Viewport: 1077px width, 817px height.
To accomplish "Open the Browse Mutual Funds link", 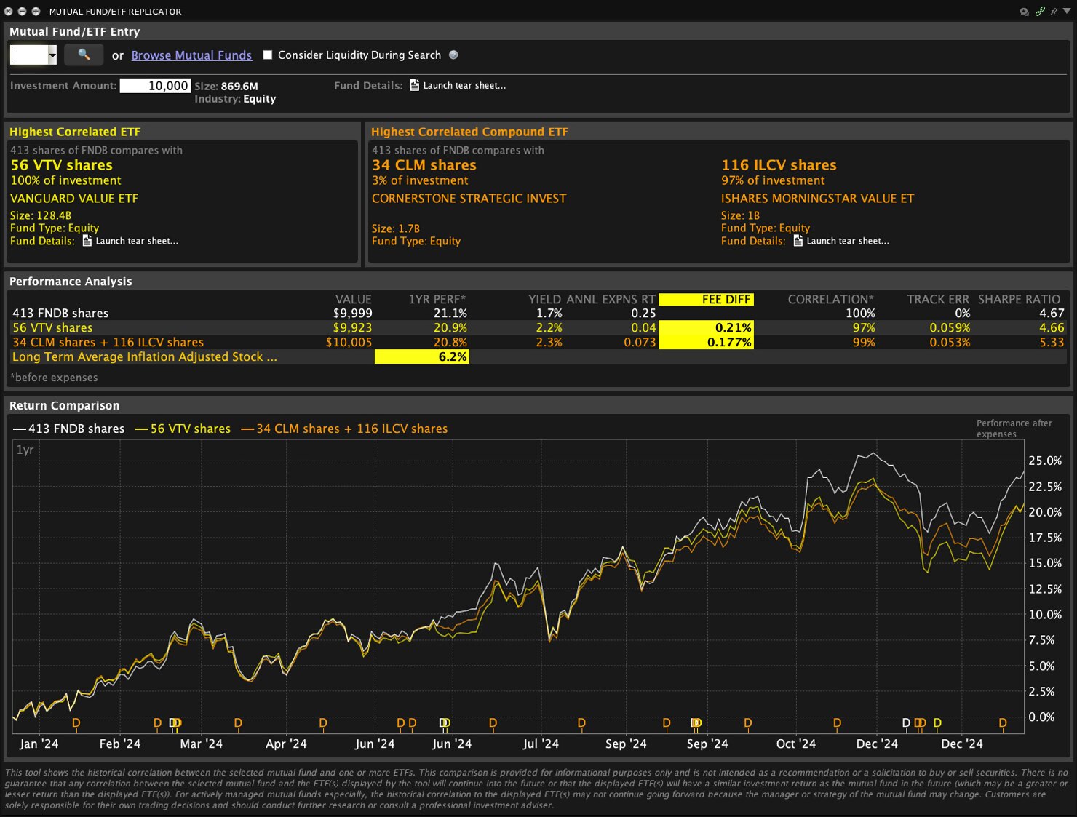I will pyautogui.click(x=191, y=55).
